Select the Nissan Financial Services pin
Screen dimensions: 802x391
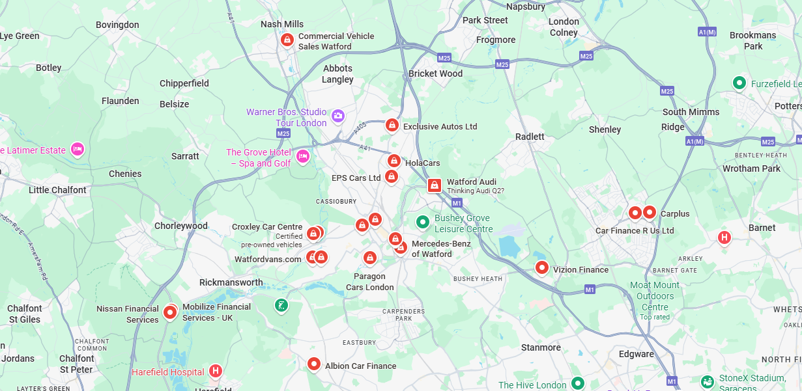coord(169,314)
